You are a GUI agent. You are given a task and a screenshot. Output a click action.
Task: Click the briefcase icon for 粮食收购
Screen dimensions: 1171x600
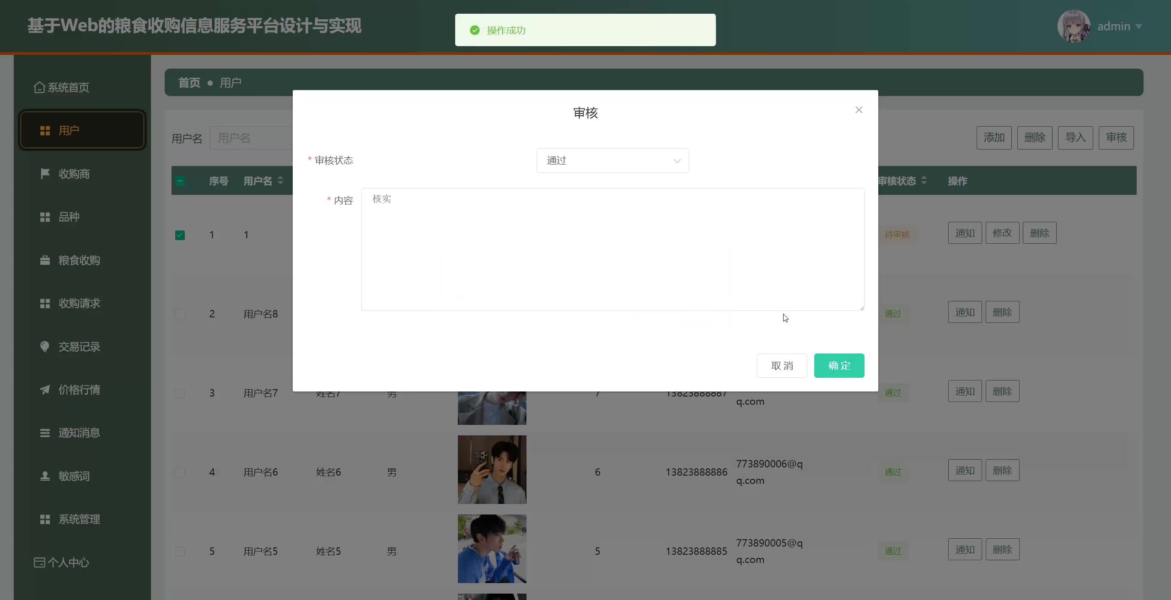[x=45, y=260]
